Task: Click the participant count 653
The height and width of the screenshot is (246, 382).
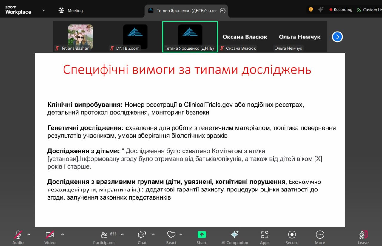Action: 113,234
